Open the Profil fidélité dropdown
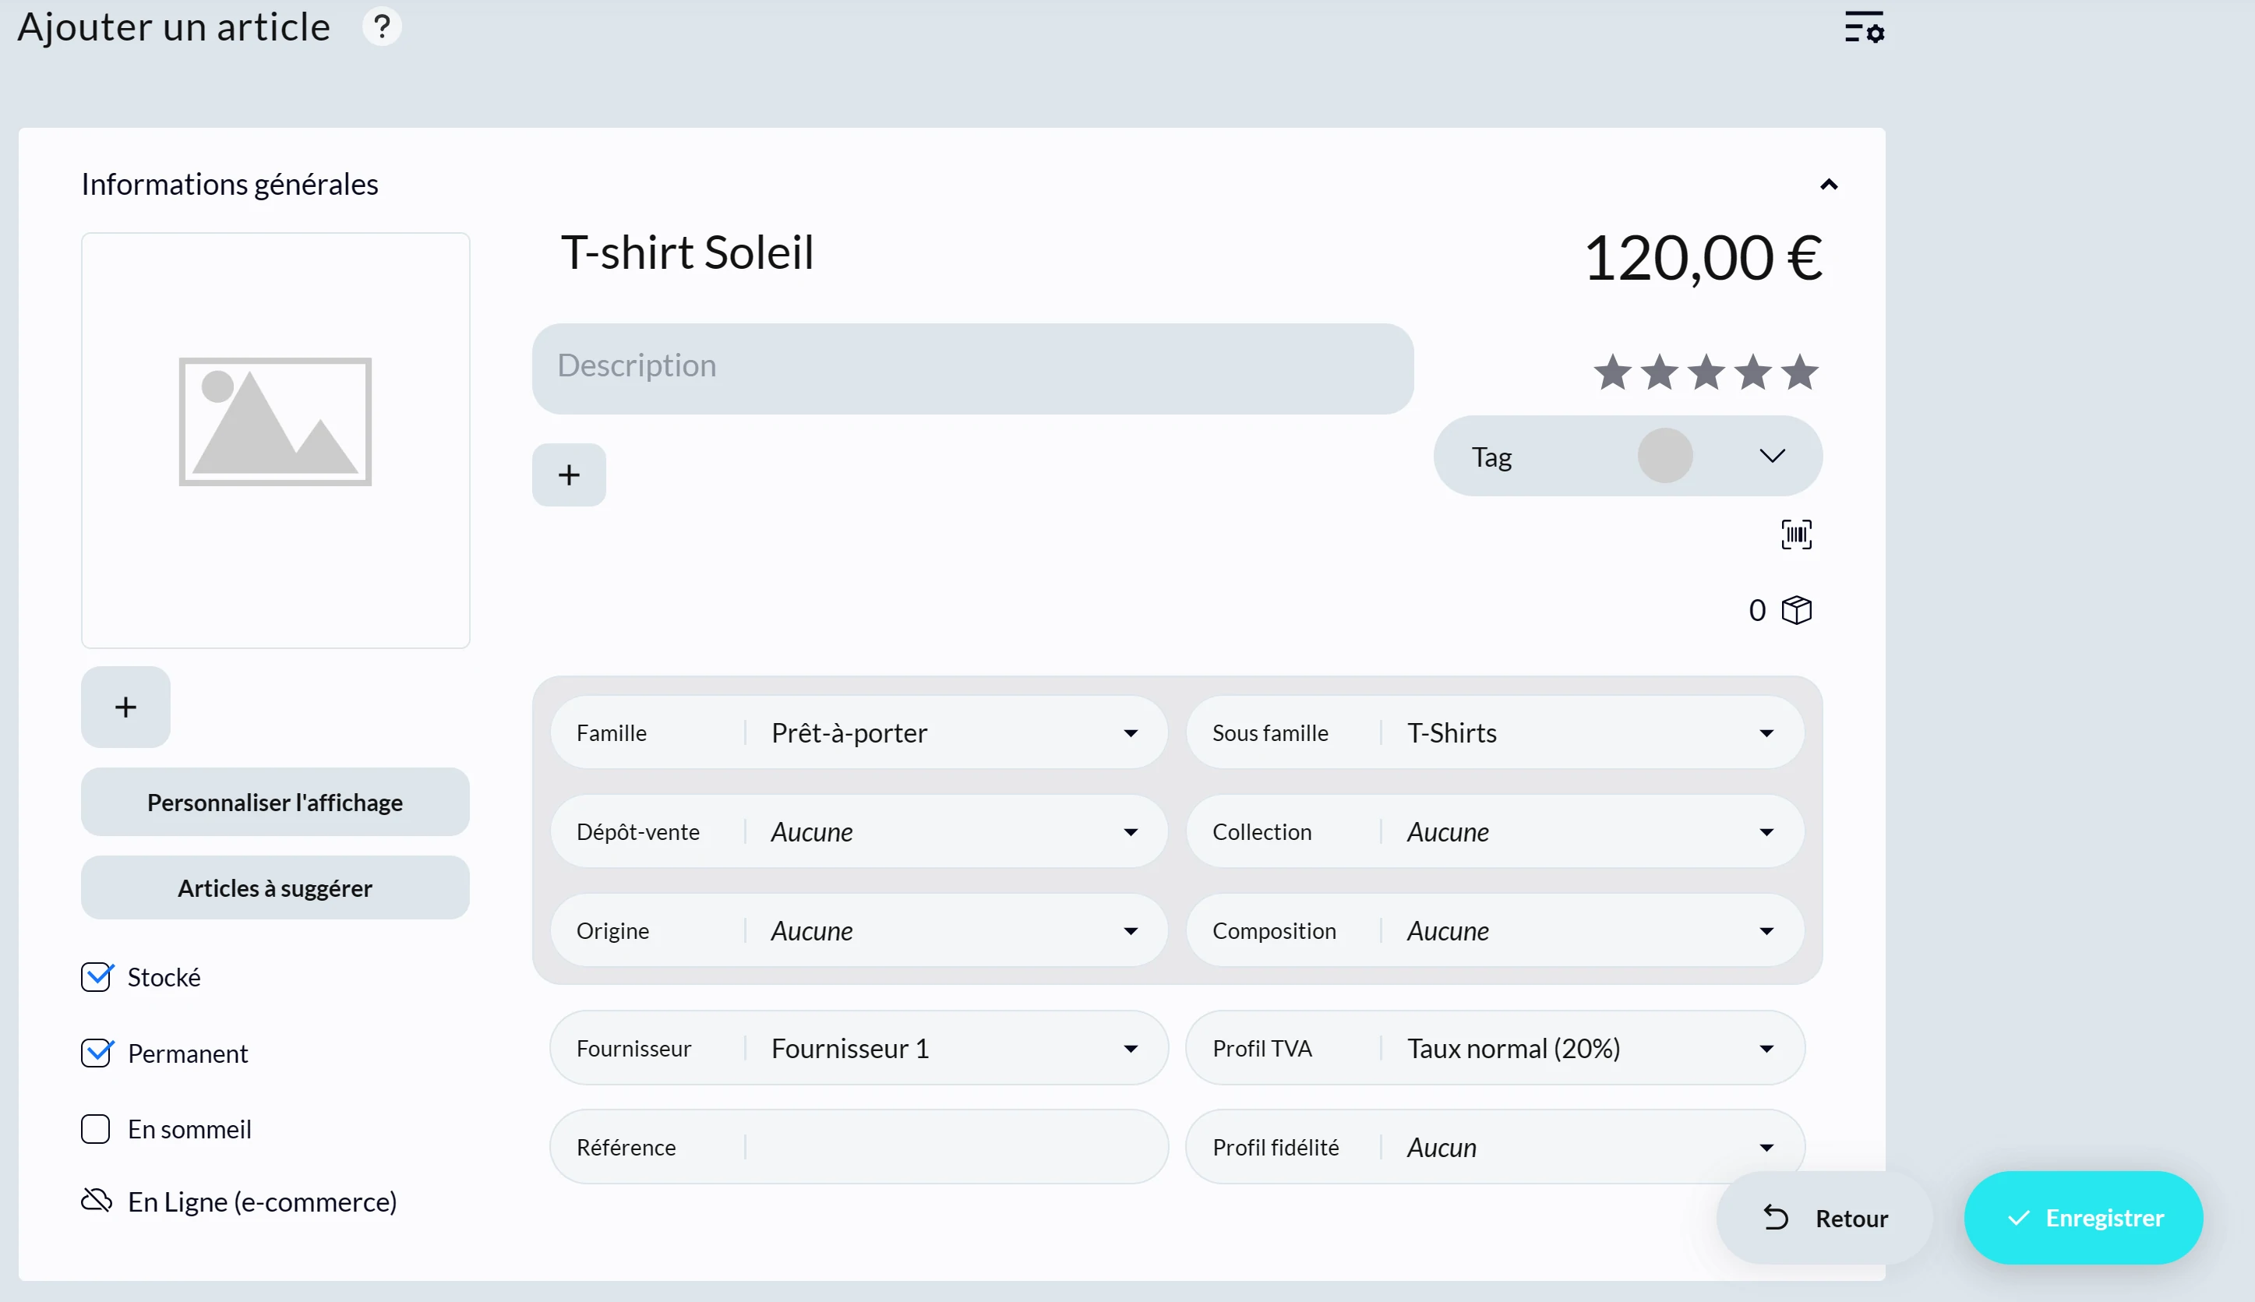Screen dimensions: 2255x1302 click(x=1494, y=1147)
